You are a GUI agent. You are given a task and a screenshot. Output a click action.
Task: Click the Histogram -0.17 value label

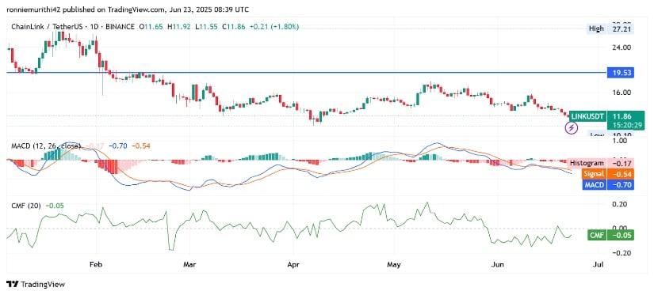click(602, 163)
